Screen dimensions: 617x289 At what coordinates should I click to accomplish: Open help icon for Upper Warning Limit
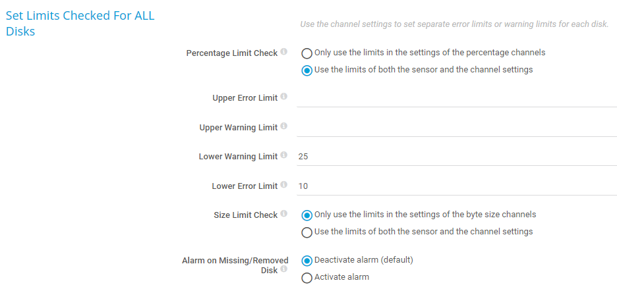click(283, 126)
